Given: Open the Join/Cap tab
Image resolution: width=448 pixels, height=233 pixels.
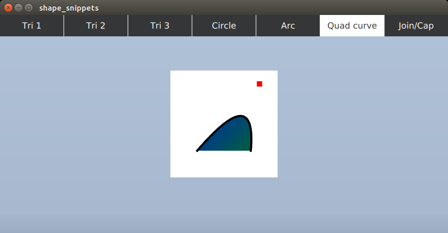Looking at the screenshot, I should 416,26.
